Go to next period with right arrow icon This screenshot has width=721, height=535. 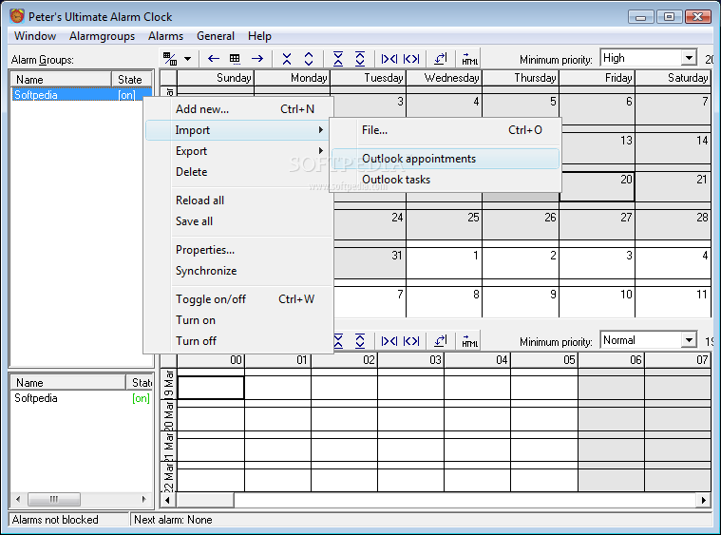(257, 59)
